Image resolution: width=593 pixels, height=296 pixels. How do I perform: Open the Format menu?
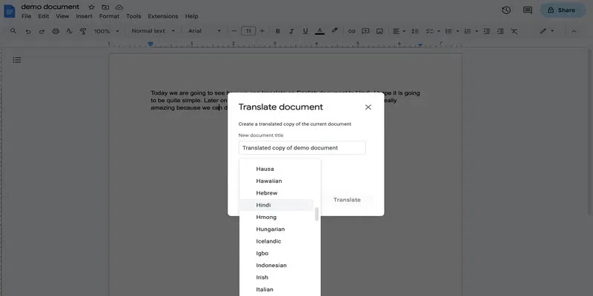pos(109,16)
